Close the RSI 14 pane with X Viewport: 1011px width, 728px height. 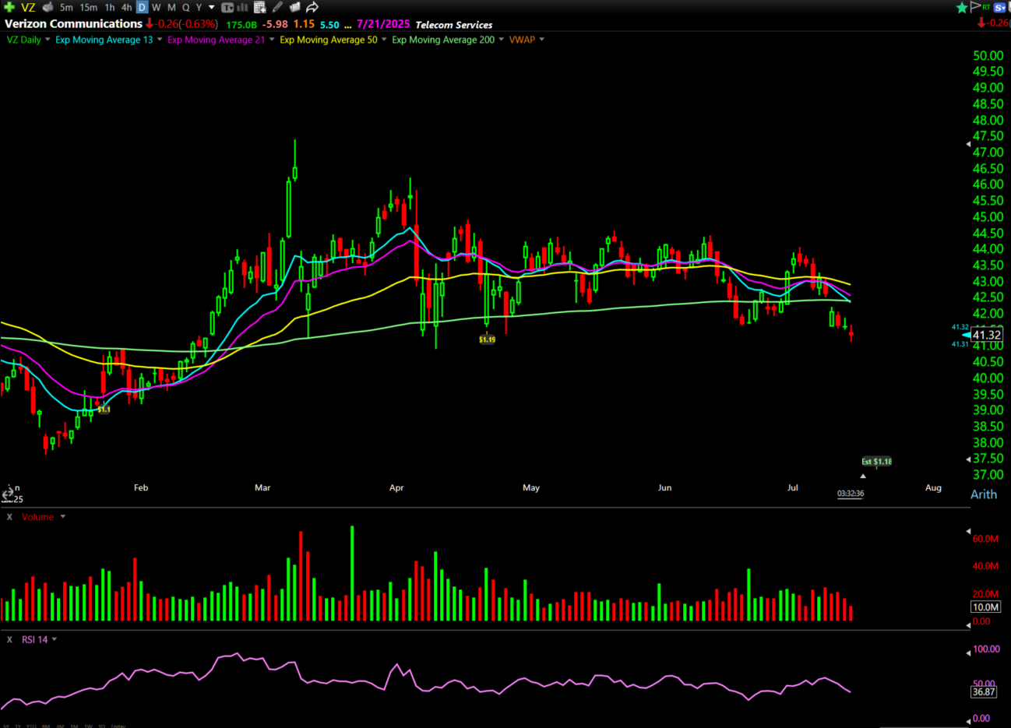pyautogui.click(x=9, y=640)
